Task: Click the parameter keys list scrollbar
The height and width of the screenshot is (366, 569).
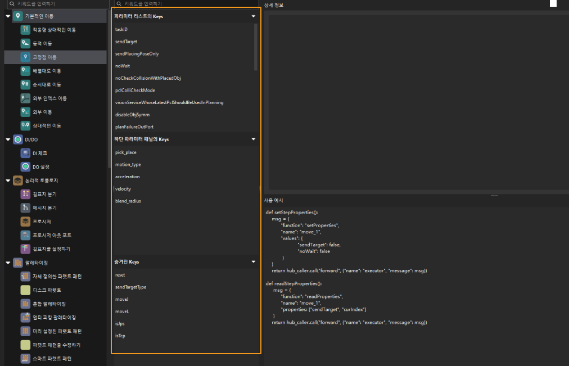Action: pyautogui.click(x=256, y=48)
